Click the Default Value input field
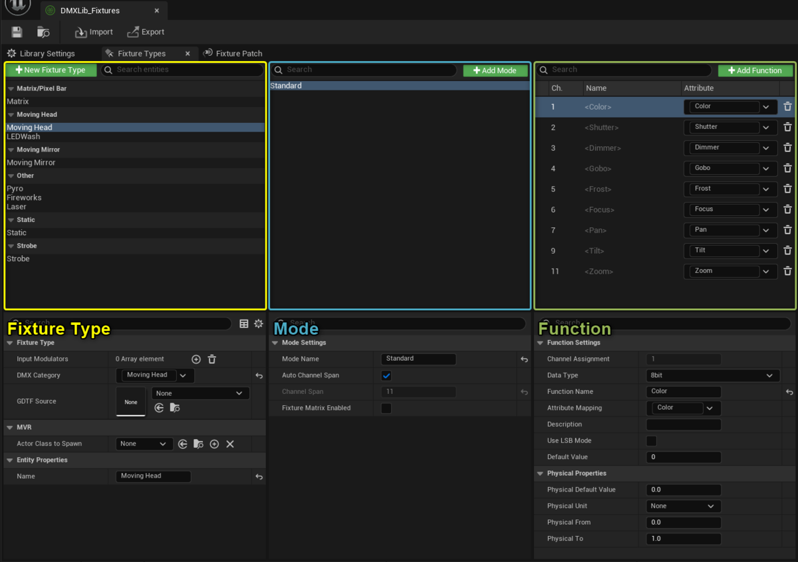Image resolution: width=798 pixels, height=562 pixels. coord(684,457)
